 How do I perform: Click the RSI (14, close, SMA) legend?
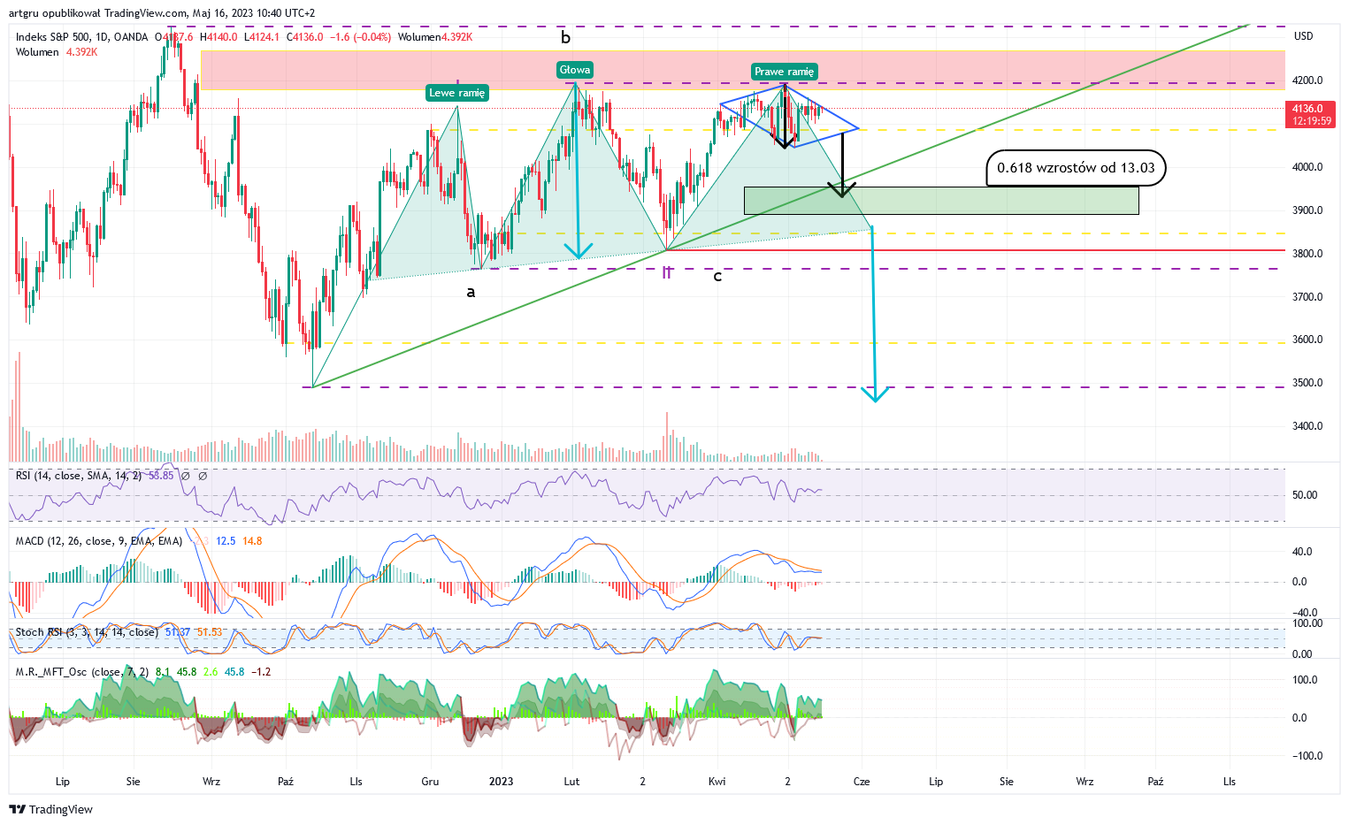click(x=79, y=476)
